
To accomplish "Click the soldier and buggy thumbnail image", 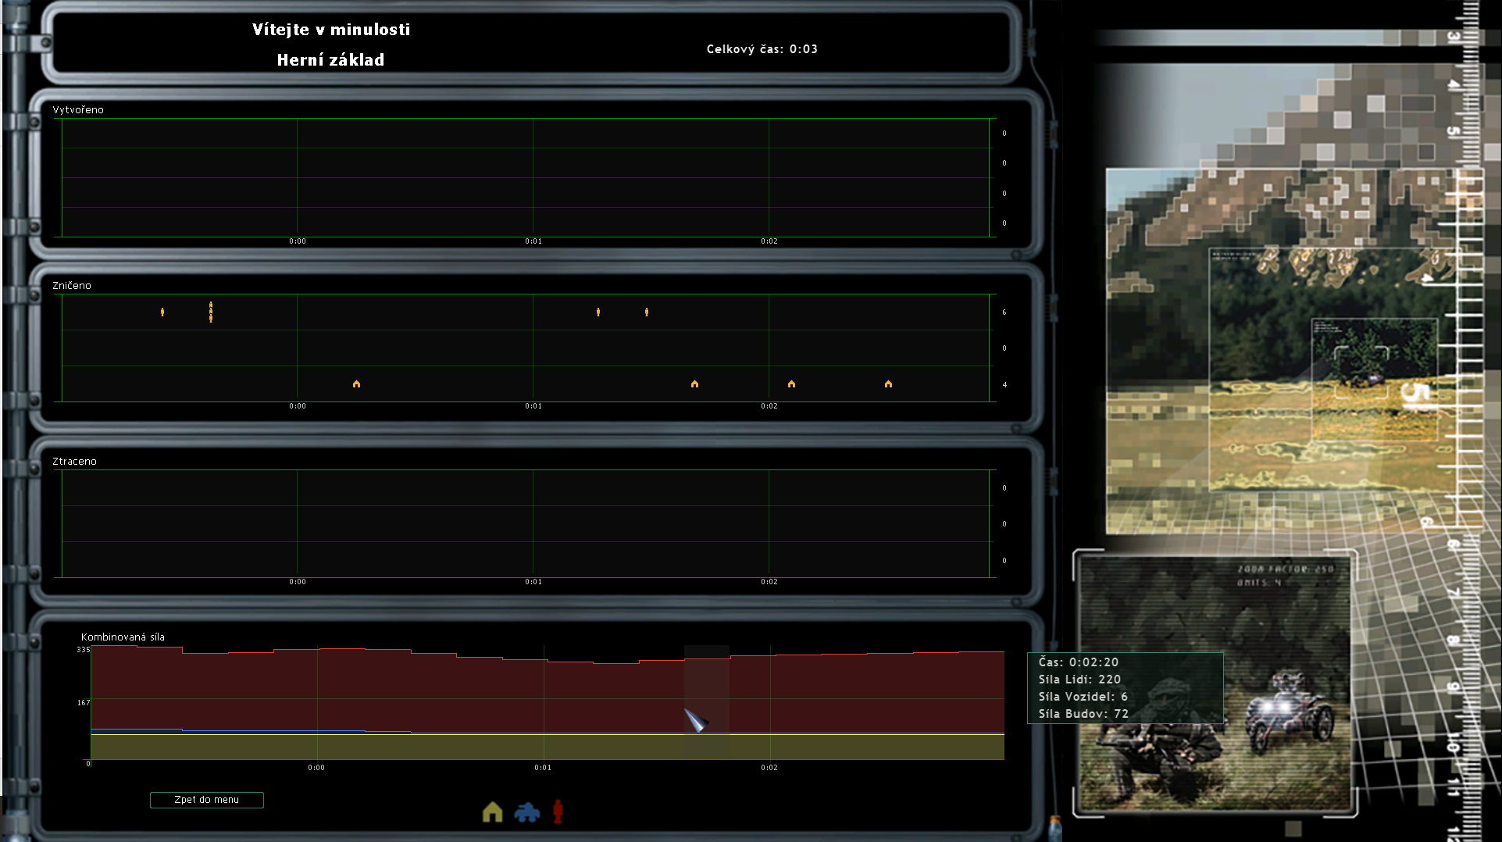I will pyautogui.click(x=1215, y=683).
